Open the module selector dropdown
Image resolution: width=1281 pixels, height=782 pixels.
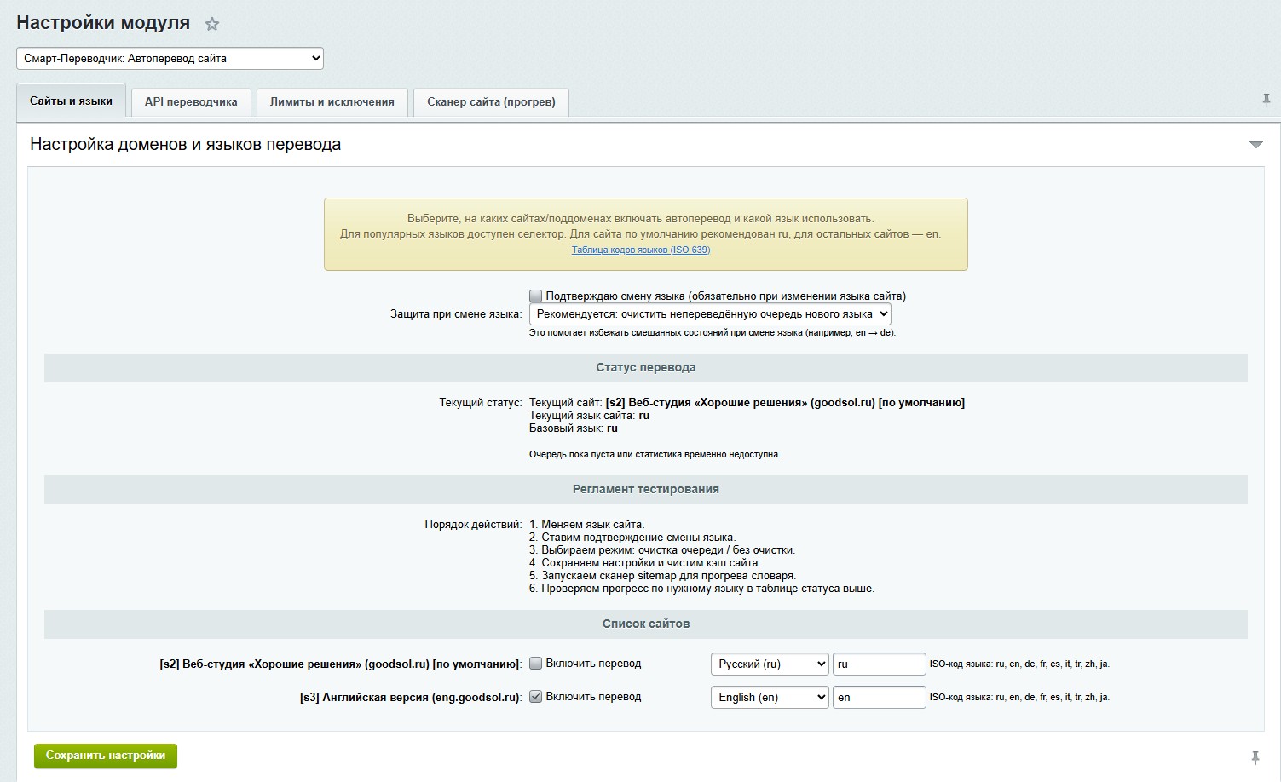coord(170,58)
